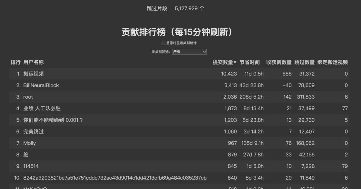Click the user named 114514
The image size is (361, 189).
coord(32,166)
